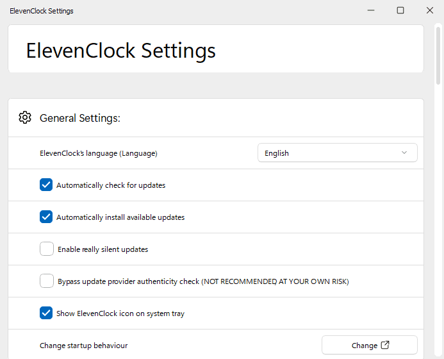Click the vertical scrollbar of the settings window
Image resolution: width=444 pixels, height=359 pixels.
(x=438, y=55)
